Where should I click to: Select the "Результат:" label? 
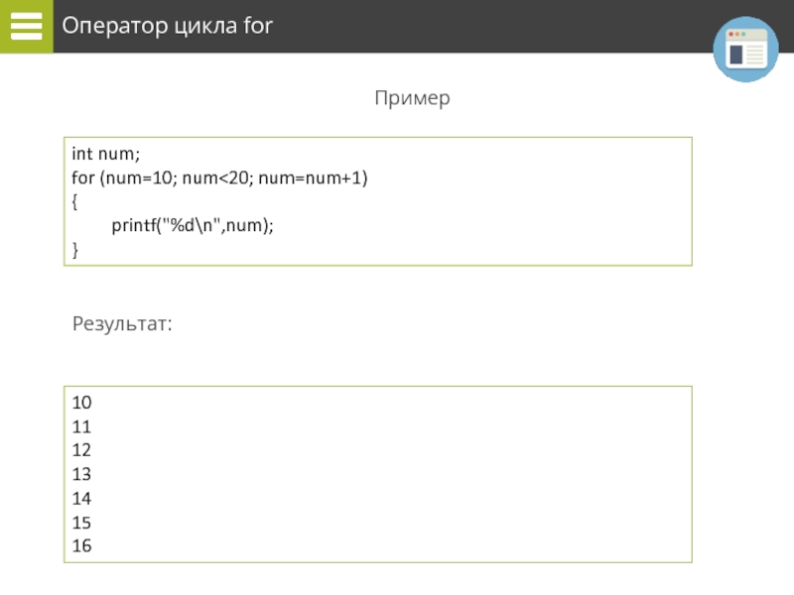tap(122, 324)
